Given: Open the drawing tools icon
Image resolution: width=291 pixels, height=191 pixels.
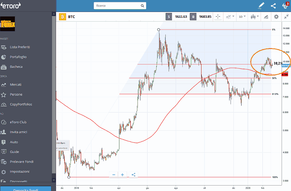Looking at the screenshot, I should pyautogui.click(x=266, y=17).
